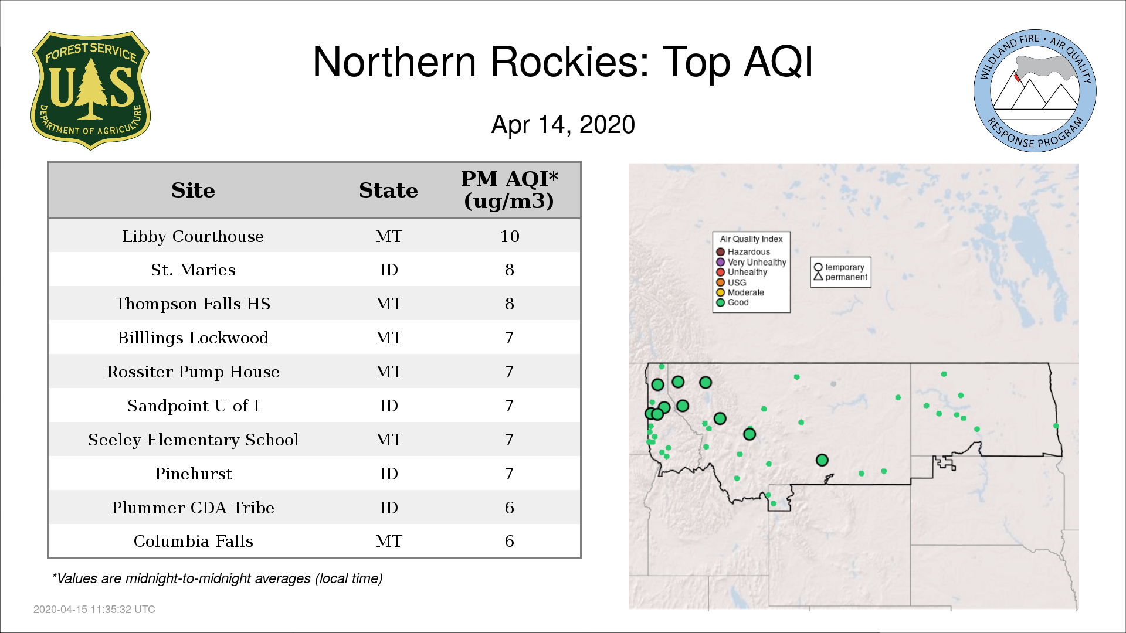Click the AQI value 6 for Plummer CDA Tribe
The height and width of the screenshot is (633, 1126).
[509, 508]
